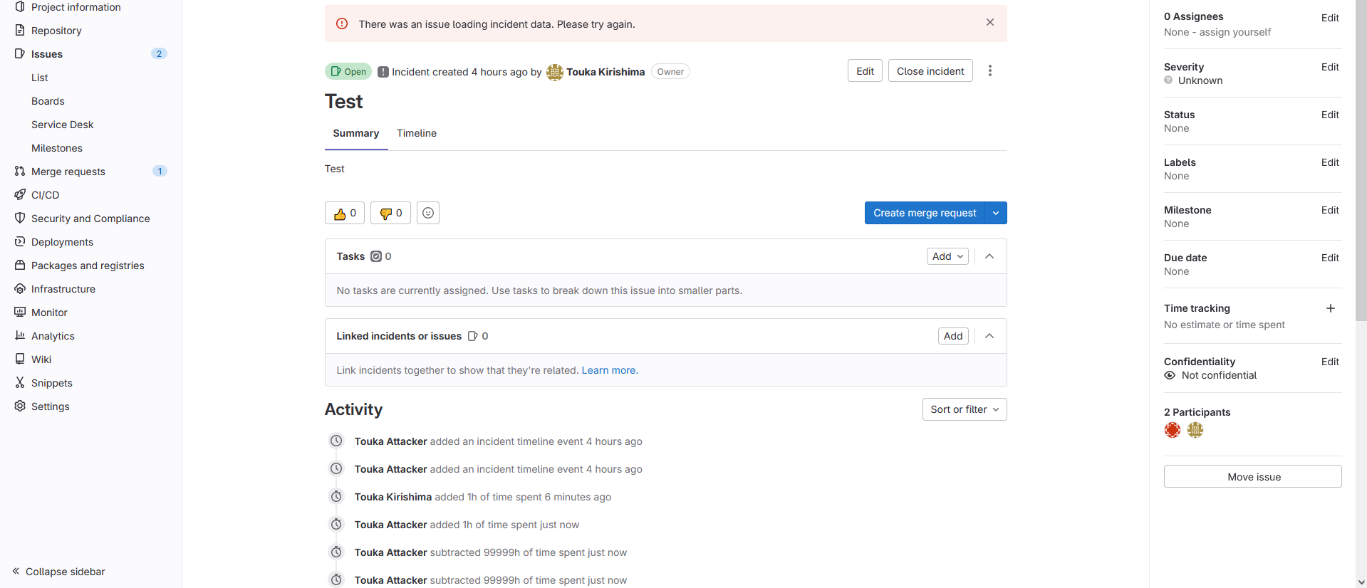Follow the Learn more link

click(609, 370)
